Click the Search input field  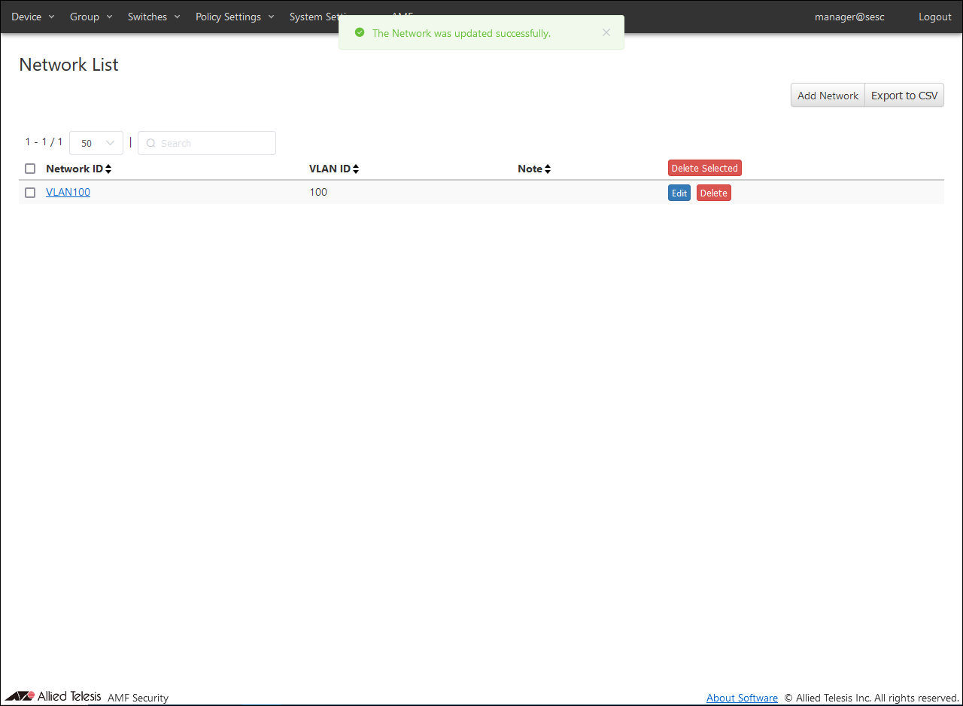(207, 143)
